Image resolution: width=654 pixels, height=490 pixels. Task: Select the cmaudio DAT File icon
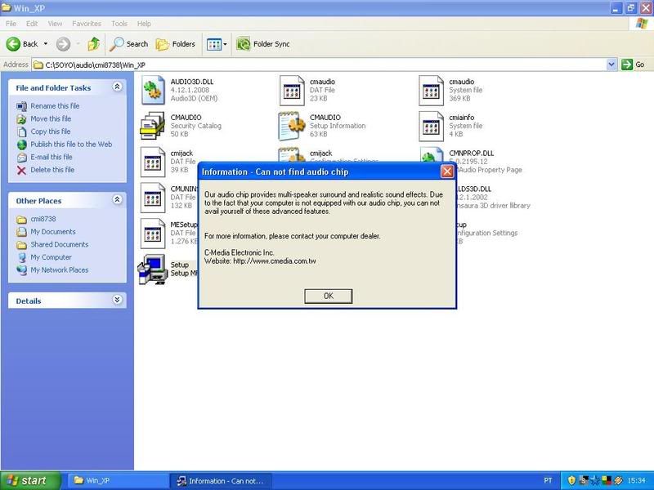pos(292,90)
